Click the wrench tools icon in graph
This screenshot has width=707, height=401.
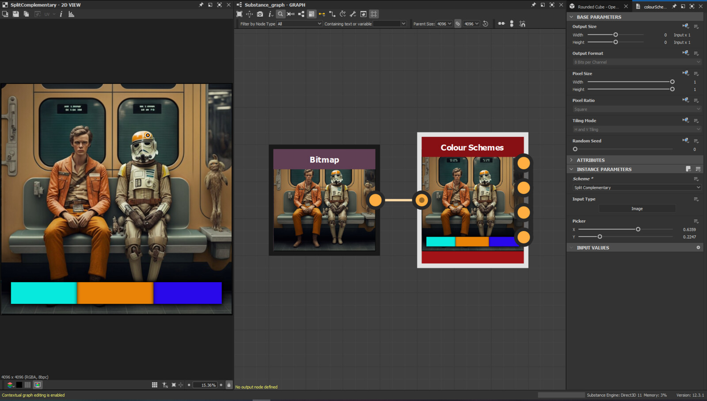(x=353, y=14)
